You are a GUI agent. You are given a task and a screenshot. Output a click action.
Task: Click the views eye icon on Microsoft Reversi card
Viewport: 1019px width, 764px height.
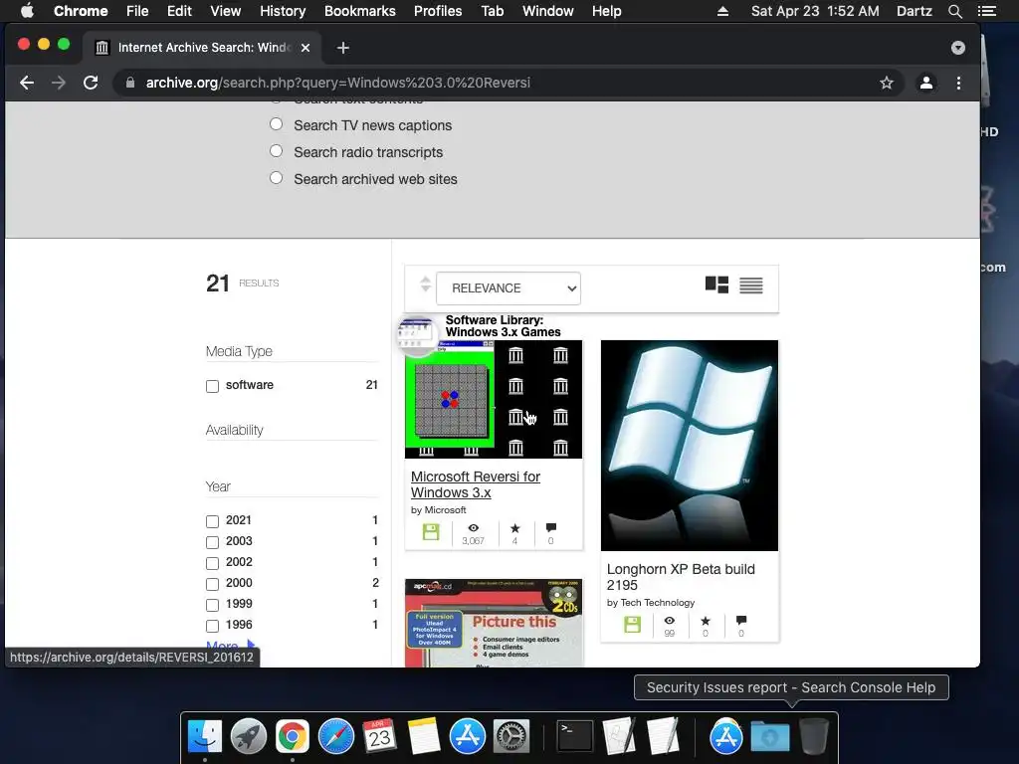(473, 528)
